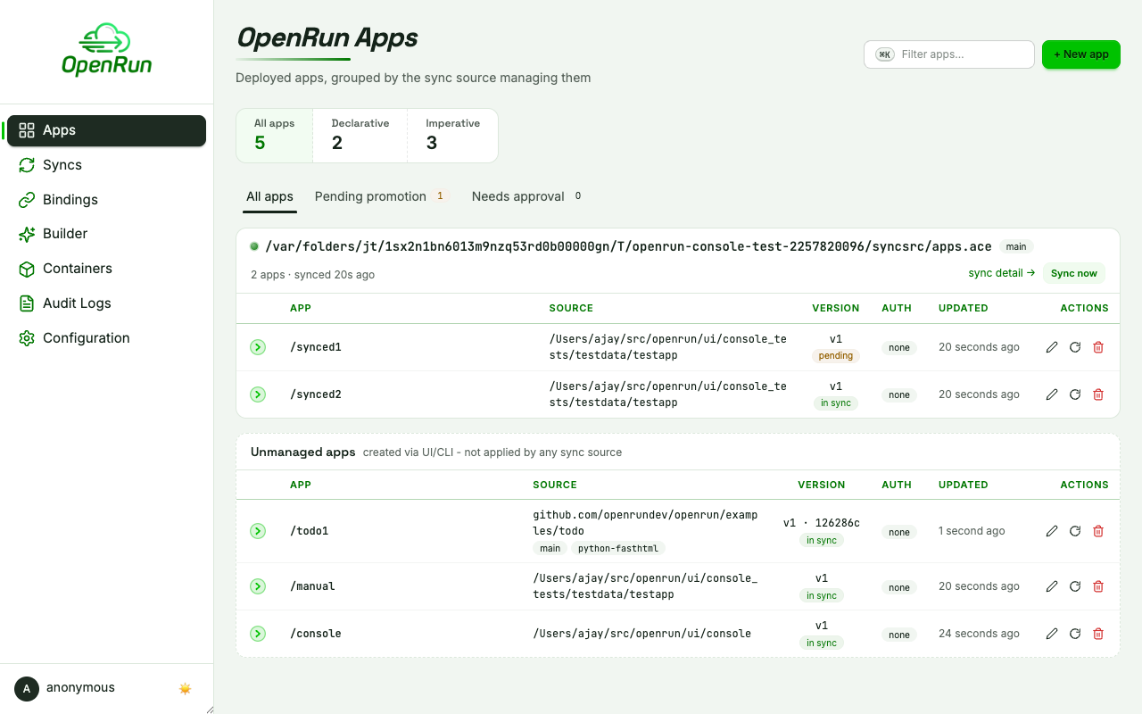
Task: Delete the /synced1 app
Action: 1098,347
